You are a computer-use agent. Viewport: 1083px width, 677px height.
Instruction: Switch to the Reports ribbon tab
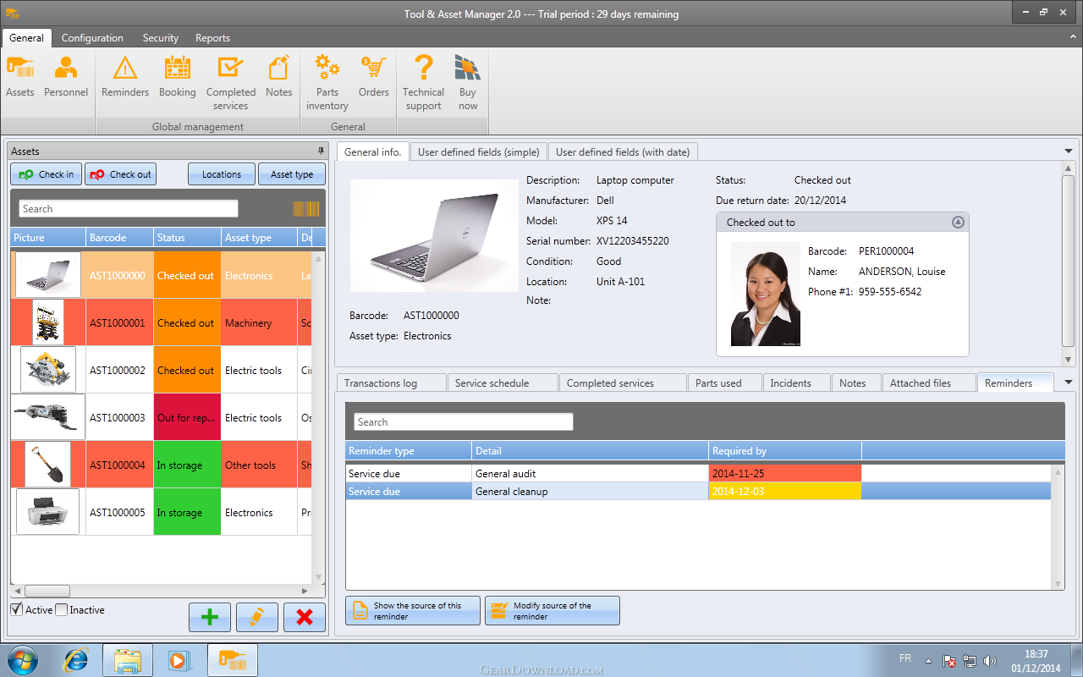pyautogui.click(x=212, y=38)
